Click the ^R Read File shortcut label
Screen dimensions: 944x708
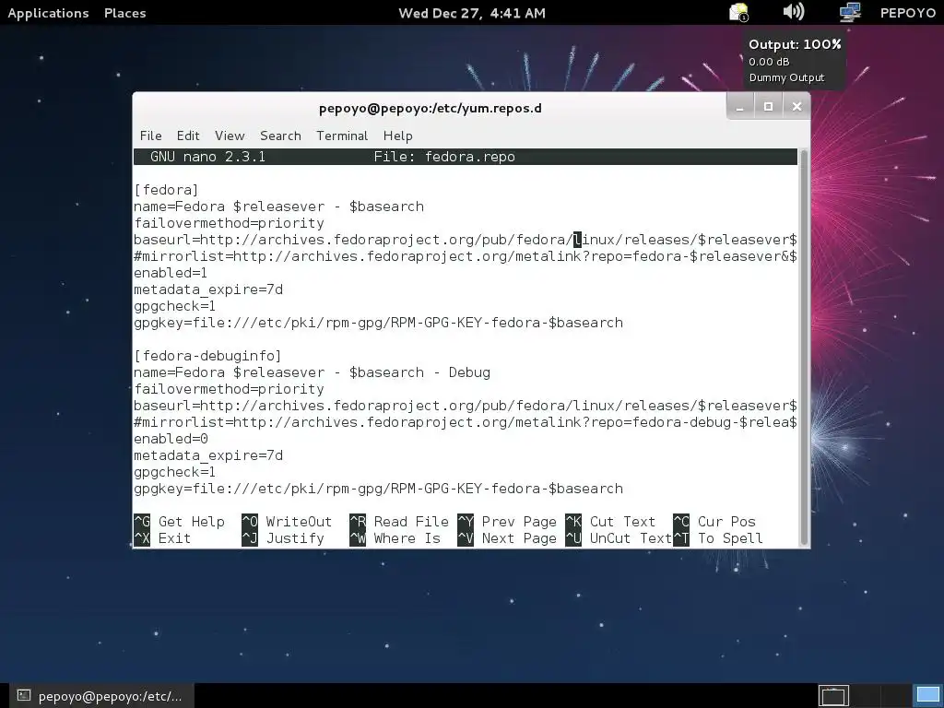tap(399, 522)
